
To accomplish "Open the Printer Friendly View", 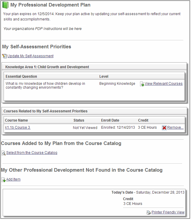I will [x=168, y=212].
